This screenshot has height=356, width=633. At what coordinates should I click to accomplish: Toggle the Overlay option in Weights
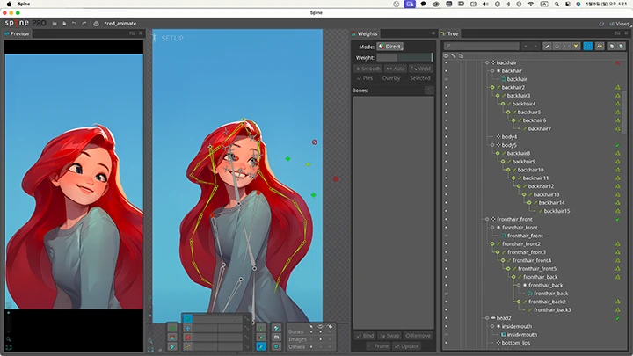391,78
